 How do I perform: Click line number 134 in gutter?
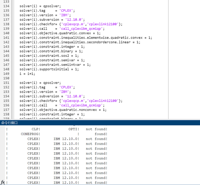(x=6, y=6)
